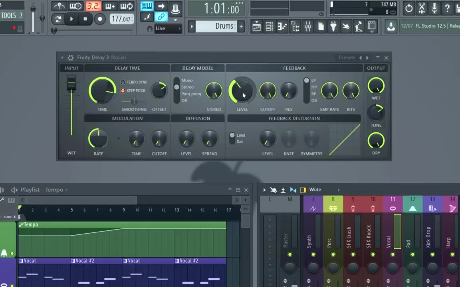This screenshot has height=287, width=460.
Task: Click the news download tray icon
Action: (x=391, y=27)
